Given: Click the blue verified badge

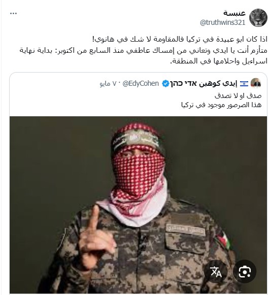Looking at the screenshot, I should coord(166,84).
